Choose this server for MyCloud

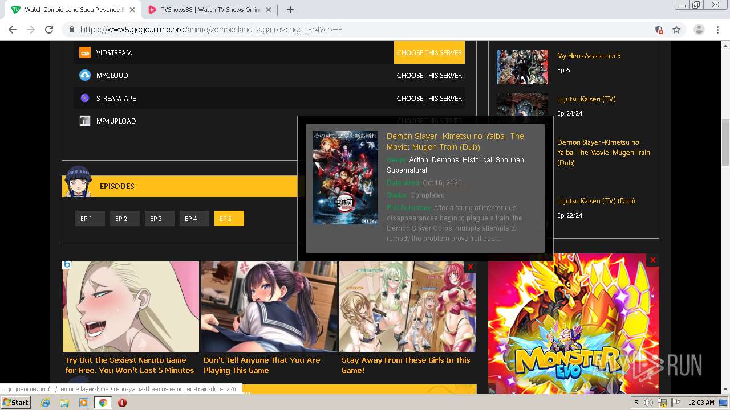pos(429,75)
